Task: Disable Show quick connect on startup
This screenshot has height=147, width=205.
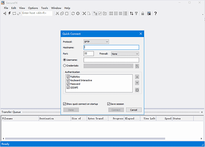Action: point(65,104)
